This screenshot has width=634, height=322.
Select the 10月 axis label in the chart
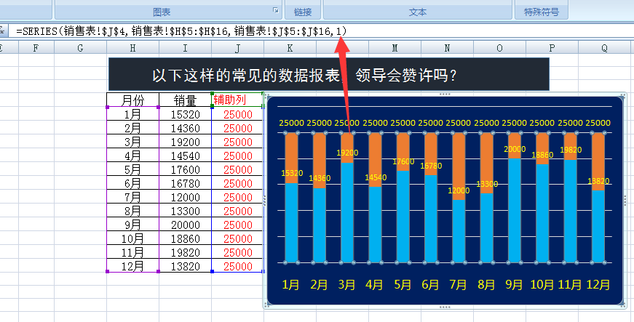click(542, 285)
